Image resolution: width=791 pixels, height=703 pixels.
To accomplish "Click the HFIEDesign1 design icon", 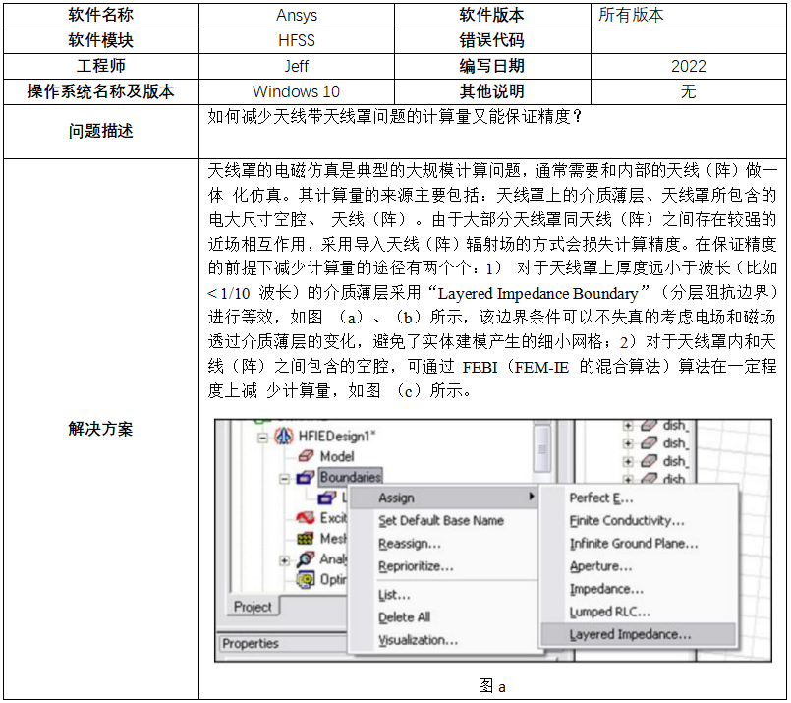I will (284, 436).
